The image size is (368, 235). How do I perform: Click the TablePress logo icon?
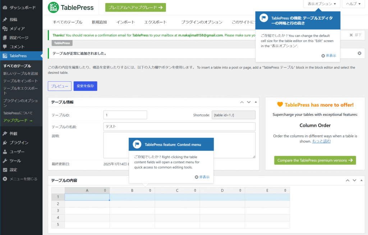click(54, 7)
